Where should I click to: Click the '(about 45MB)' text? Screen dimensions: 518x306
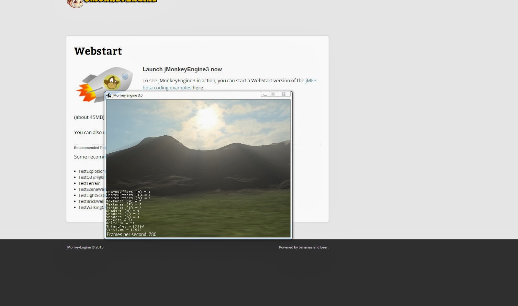[x=89, y=117]
